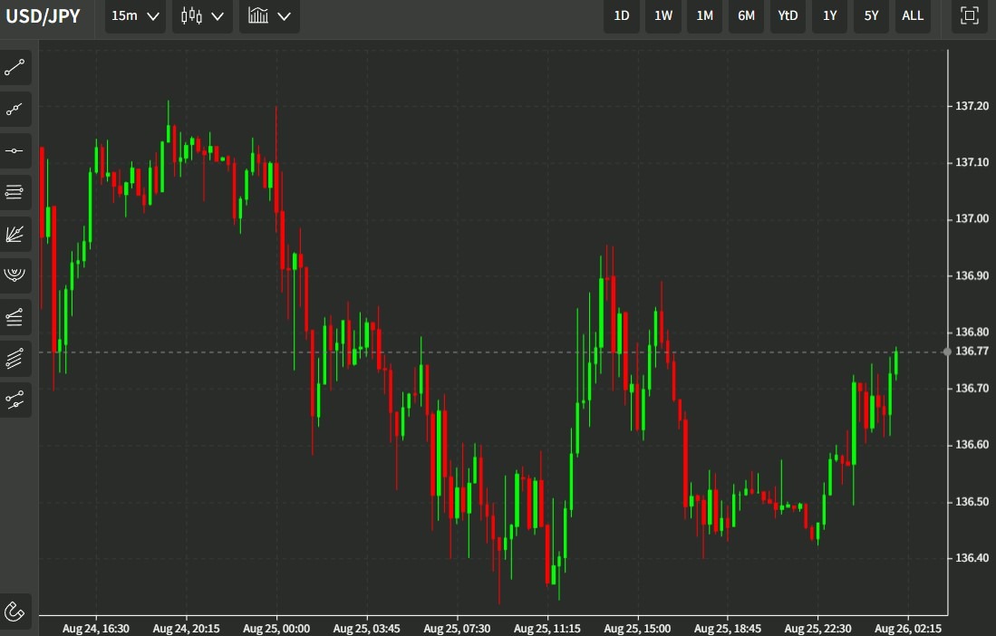
Task: Click the 137.00 price axis label
Action: point(972,219)
